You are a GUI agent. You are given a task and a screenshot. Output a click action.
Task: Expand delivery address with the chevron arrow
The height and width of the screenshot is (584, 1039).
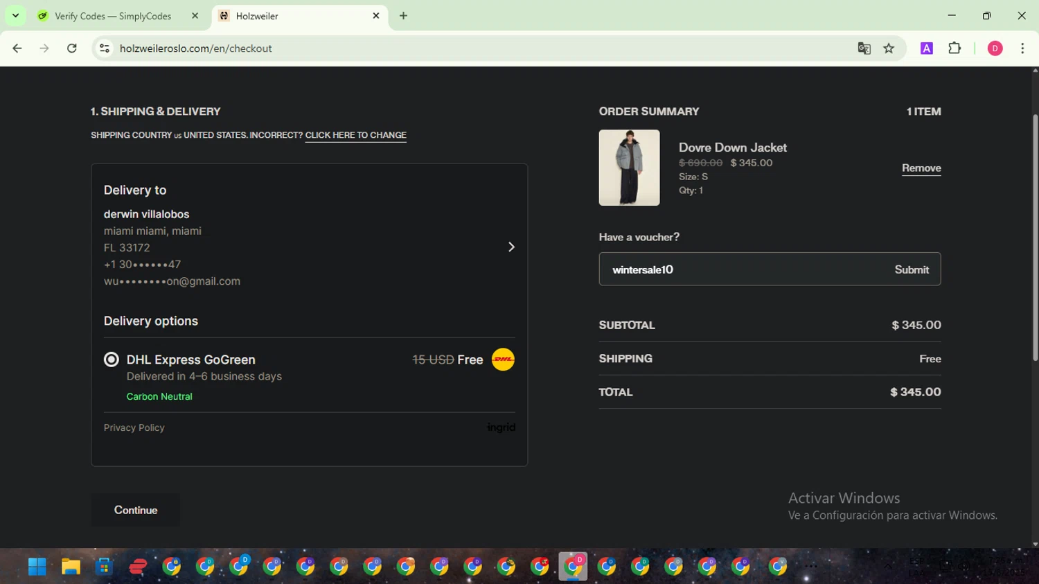511,247
